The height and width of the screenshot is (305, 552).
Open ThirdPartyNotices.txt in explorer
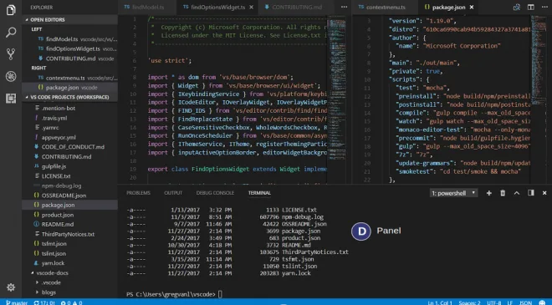click(69, 234)
